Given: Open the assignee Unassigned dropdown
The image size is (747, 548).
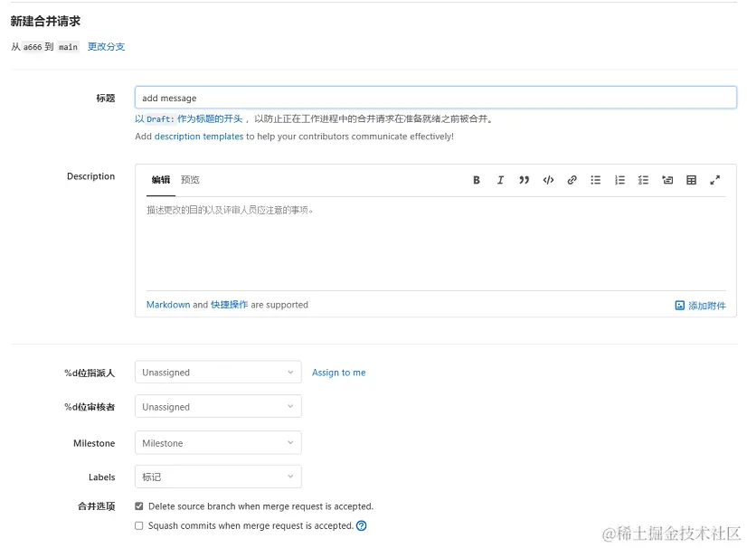Looking at the screenshot, I should point(218,373).
